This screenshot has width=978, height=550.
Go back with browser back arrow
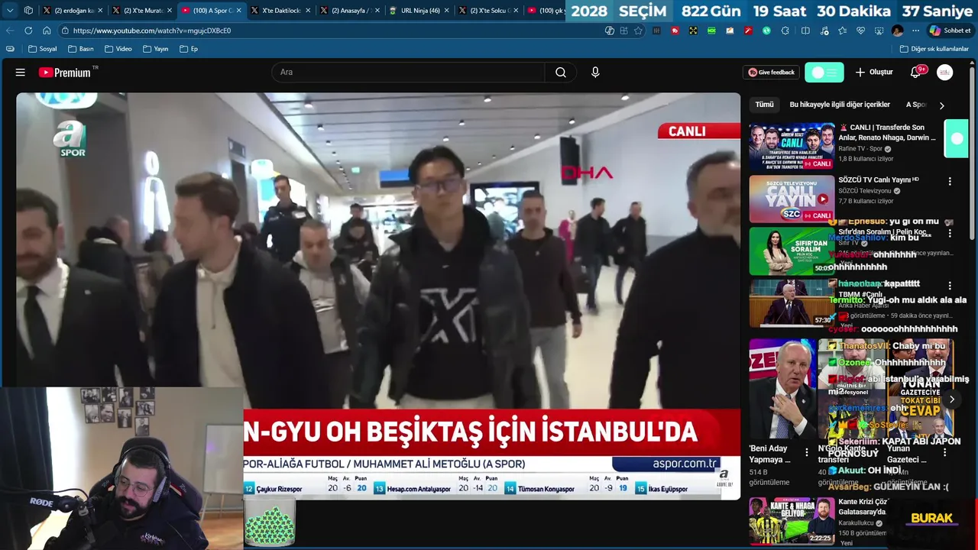pos(10,31)
